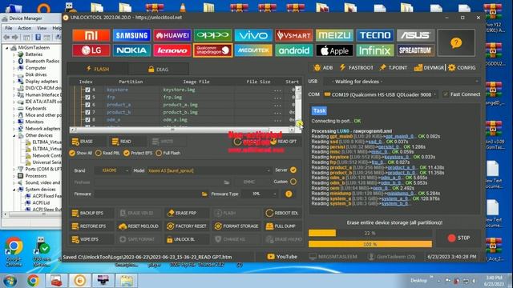The height and width of the screenshot is (288, 513).
Task: Open the Vsmart brand tile
Action: [x=294, y=35]
